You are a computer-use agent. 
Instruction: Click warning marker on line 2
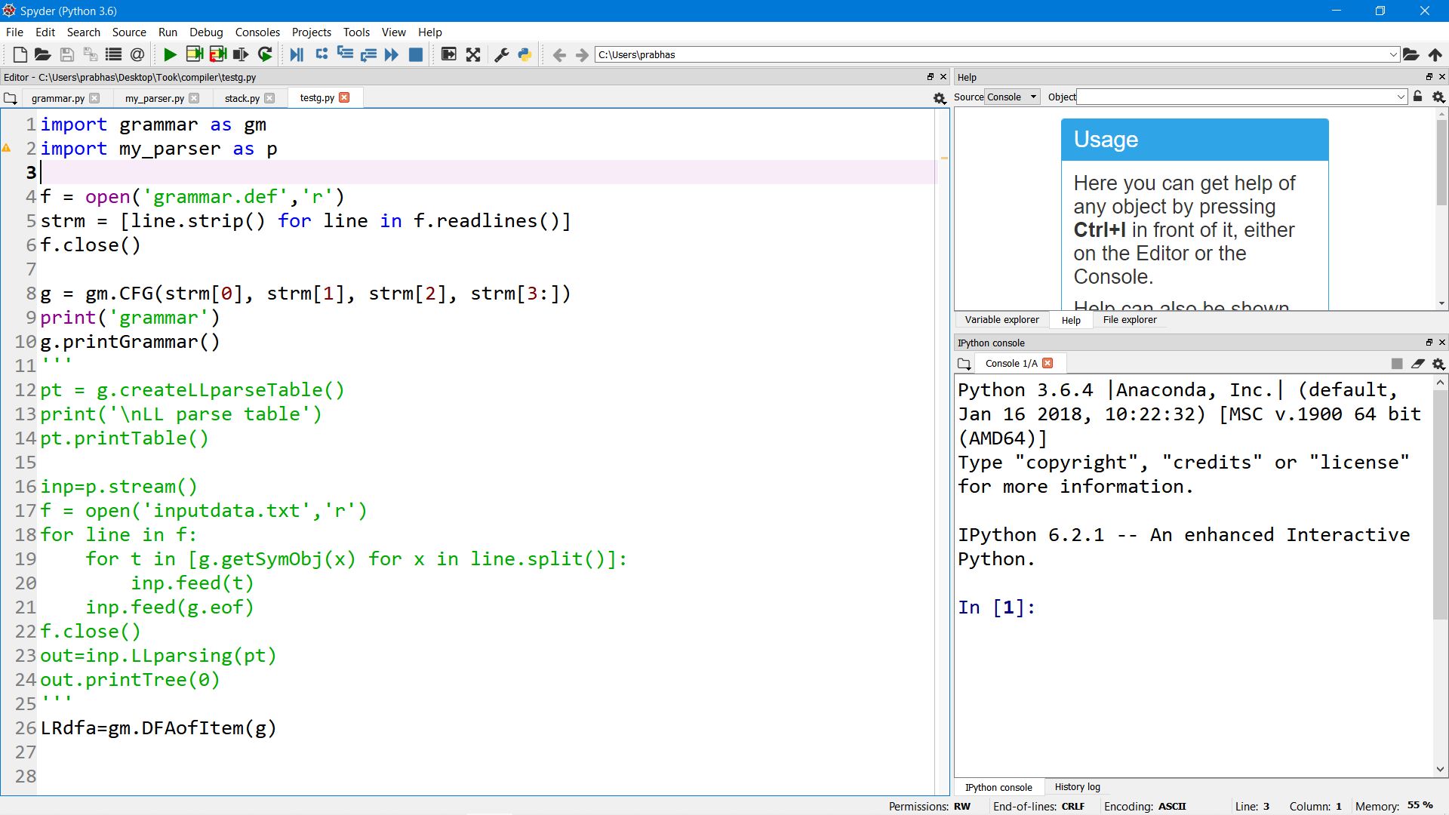coord(7,149)
